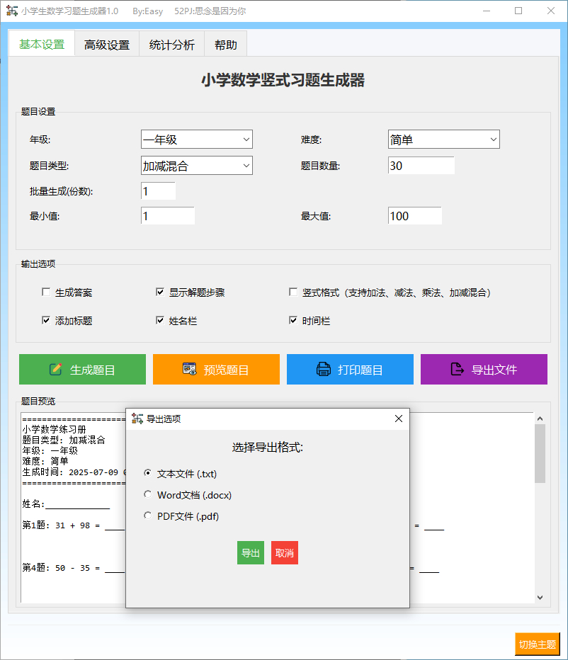Click the 生成题目 green button
Viewport: 568px width, 660px height.
pos(83,369)
